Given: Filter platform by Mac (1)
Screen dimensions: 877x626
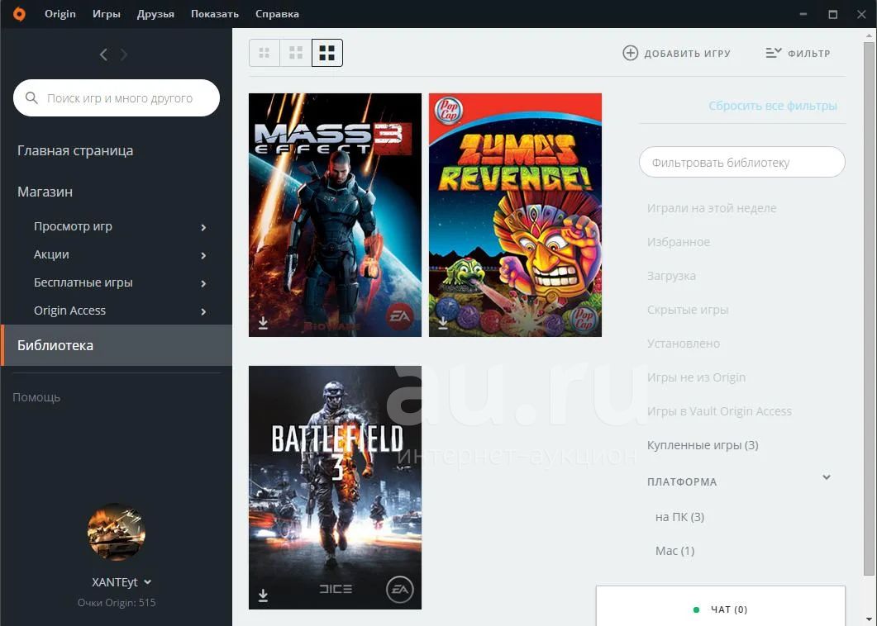Looking at the screenshot, I should pyautogui.click(x=674, y=551).
